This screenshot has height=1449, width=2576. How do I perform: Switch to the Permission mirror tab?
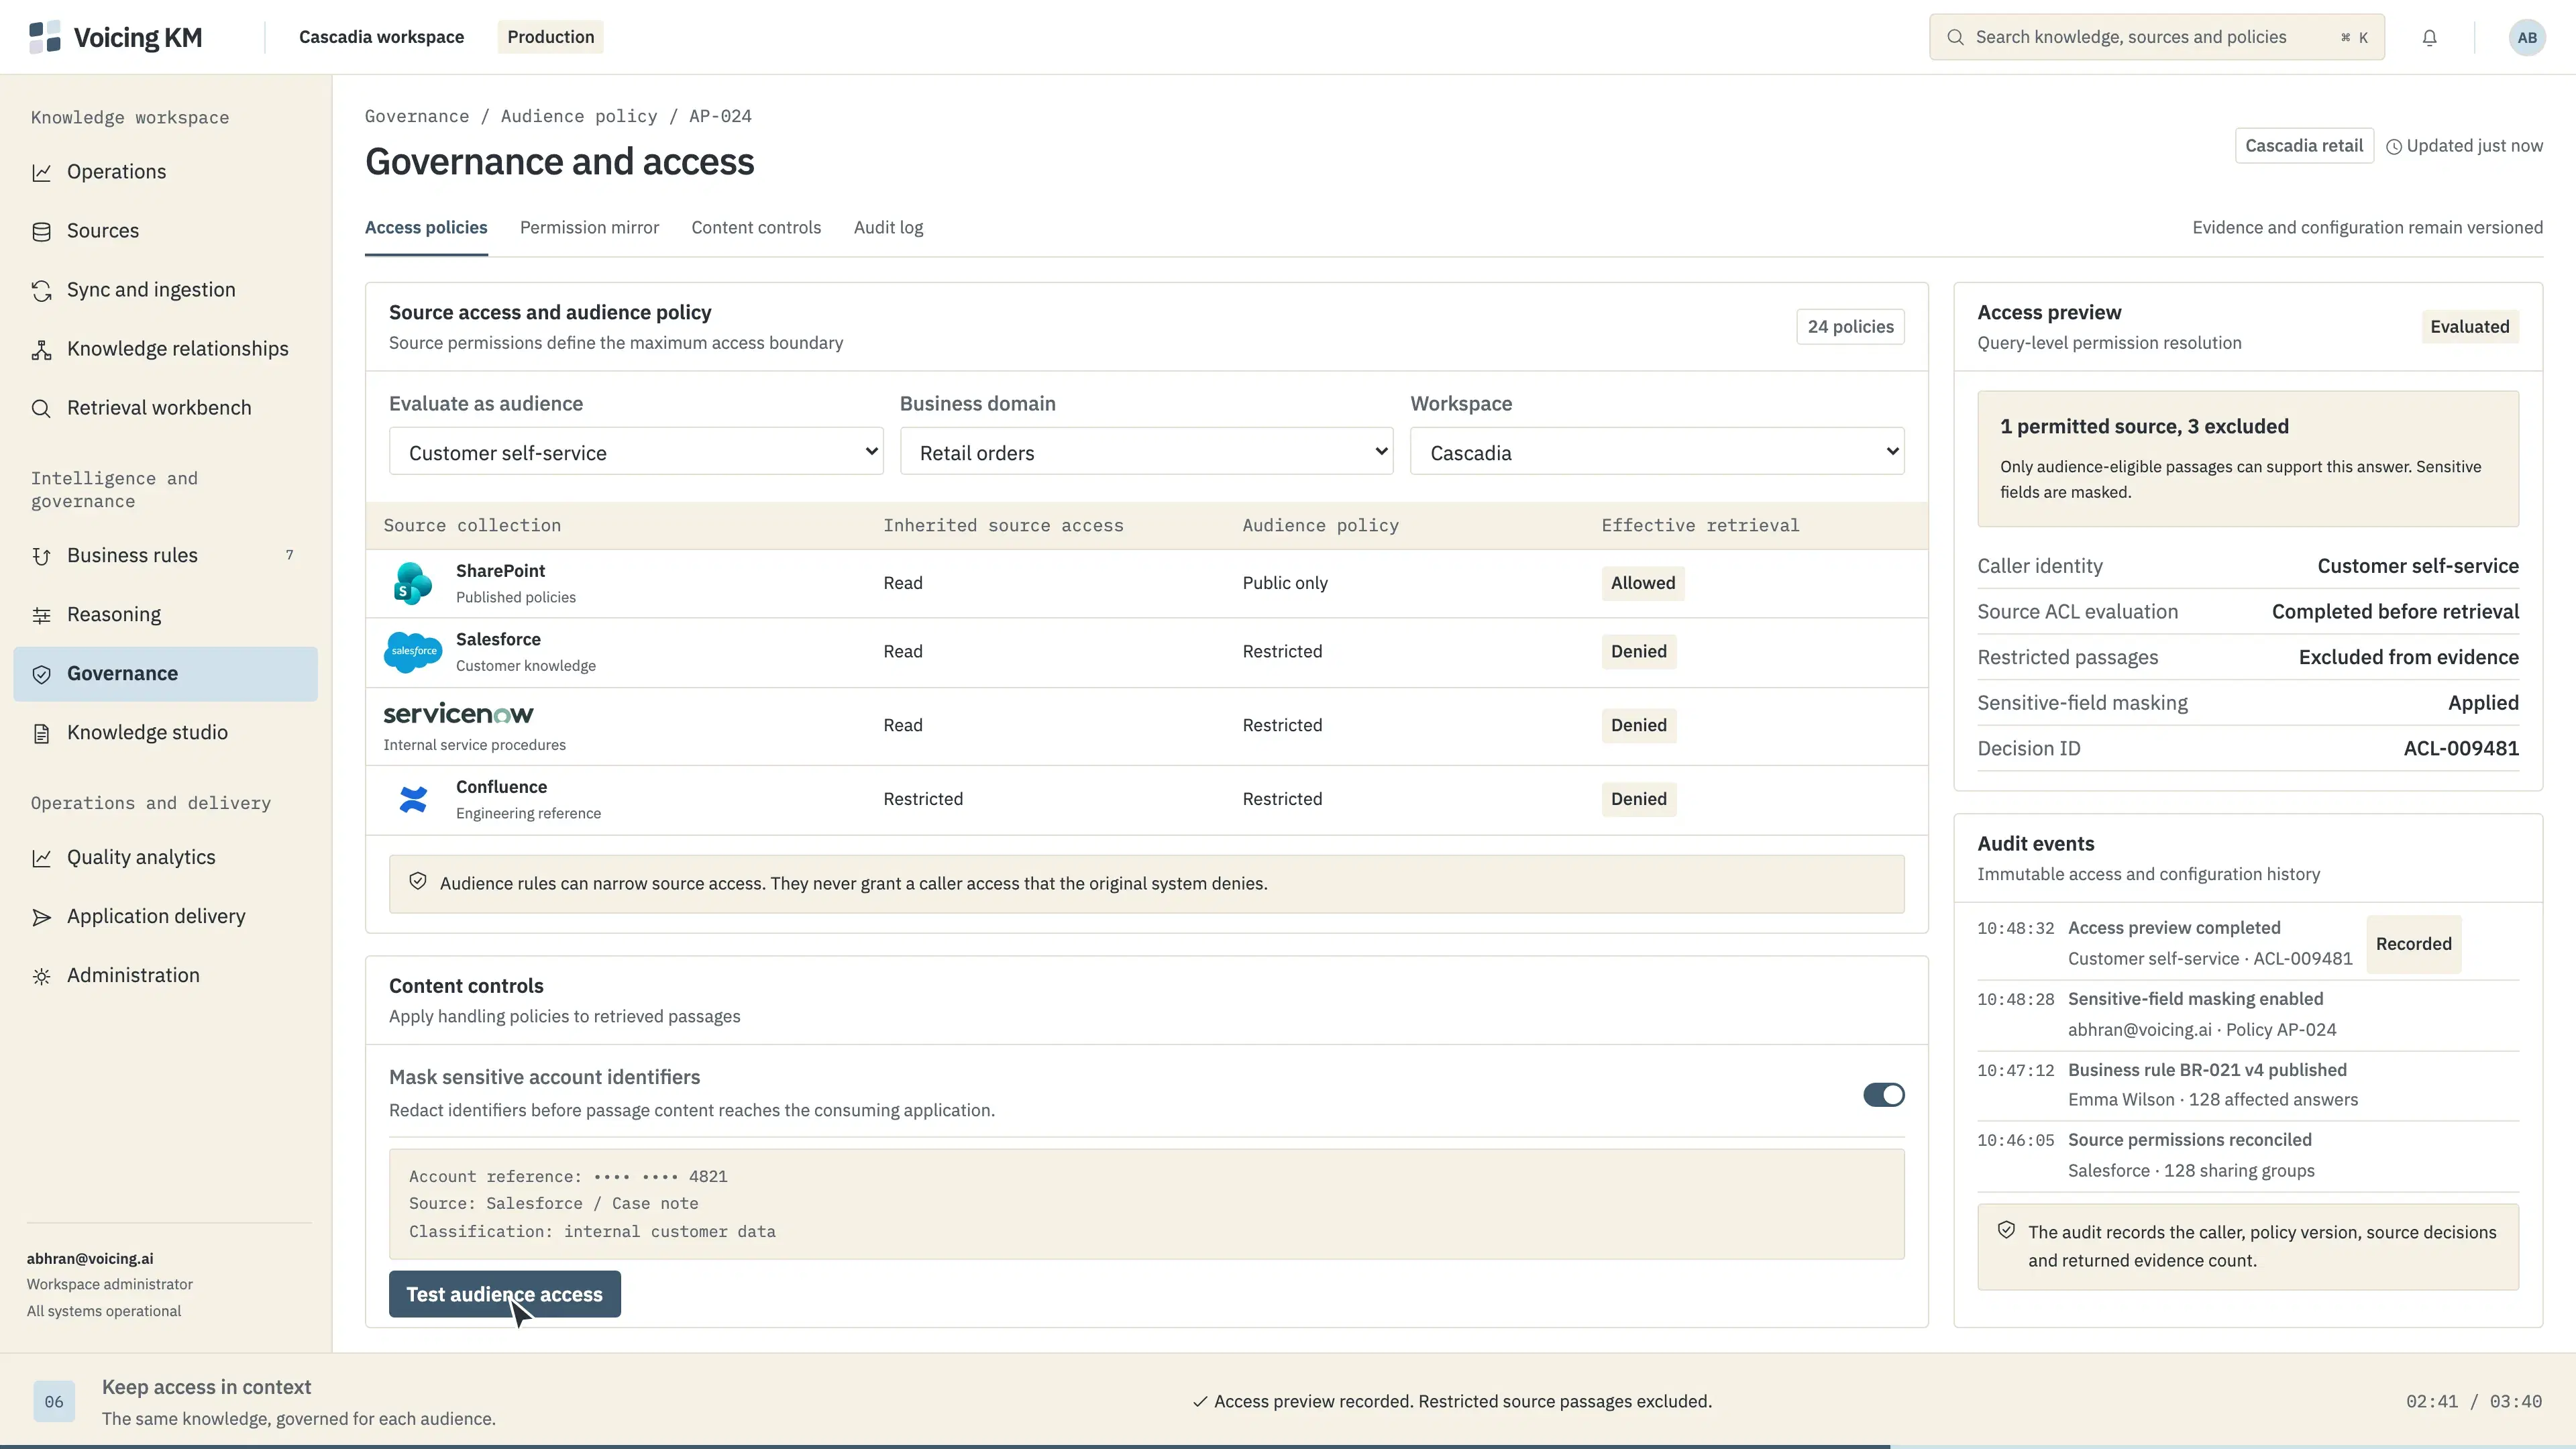pyautogui.click(x=589, y=228)
